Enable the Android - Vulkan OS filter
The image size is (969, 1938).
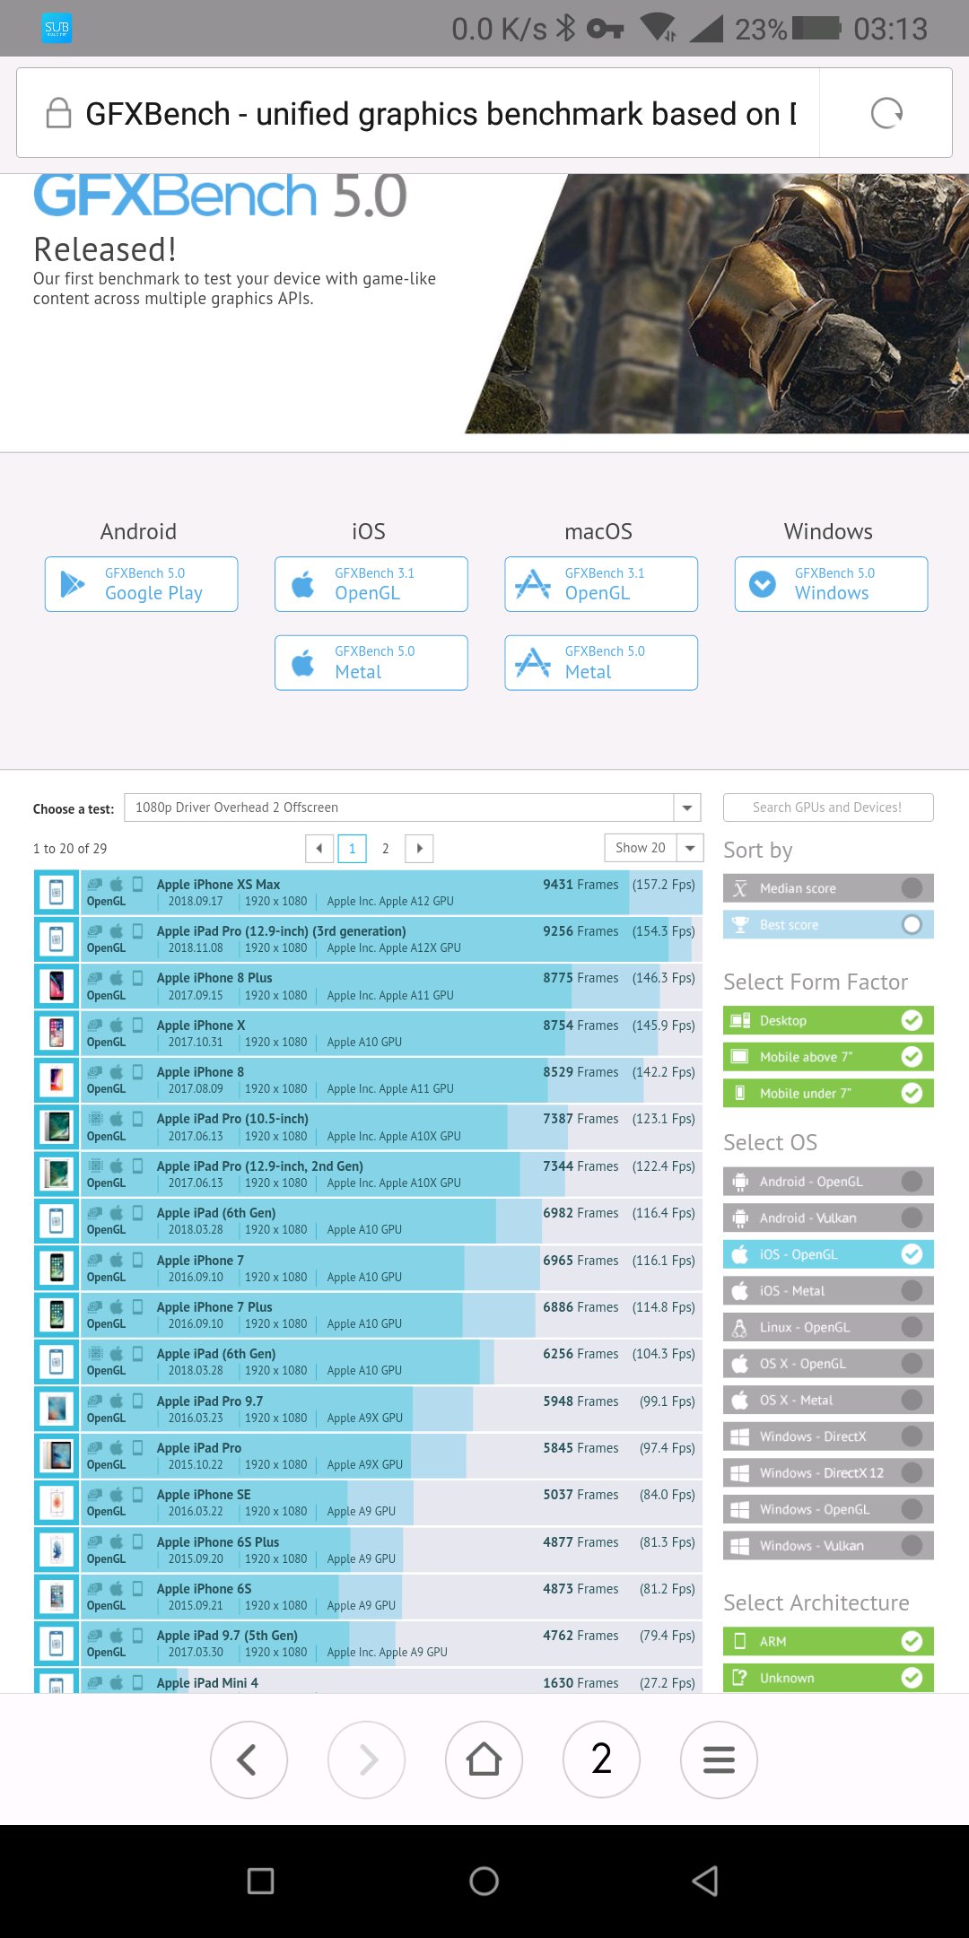[828, 1218]
